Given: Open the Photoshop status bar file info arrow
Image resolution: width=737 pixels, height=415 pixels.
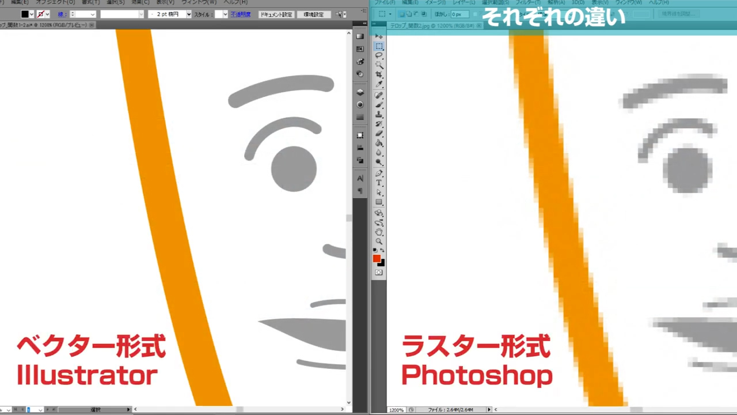Looking at the screenshot, I should (489, 410).
